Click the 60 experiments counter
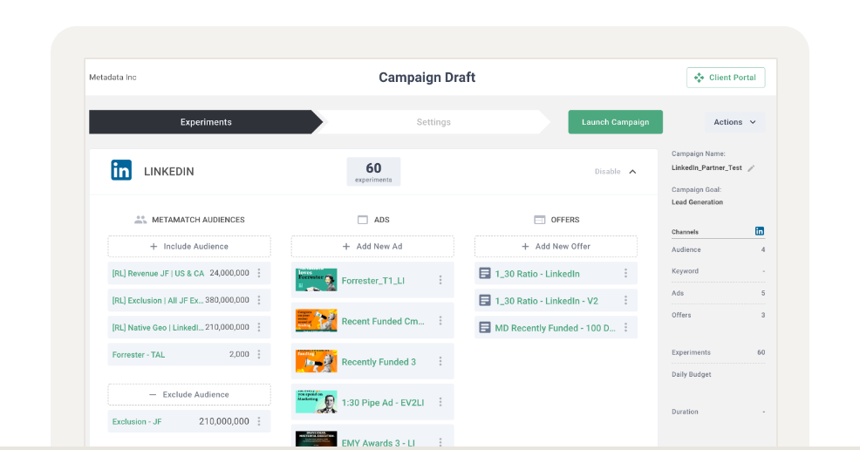This screenshot has width=860, height=450. 373,172
